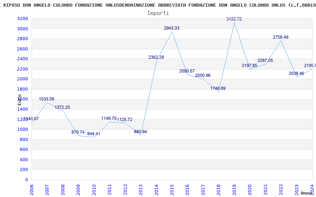Click the 879.74 data label
Viewport: 316px width, 197px height.
point(78,132)
